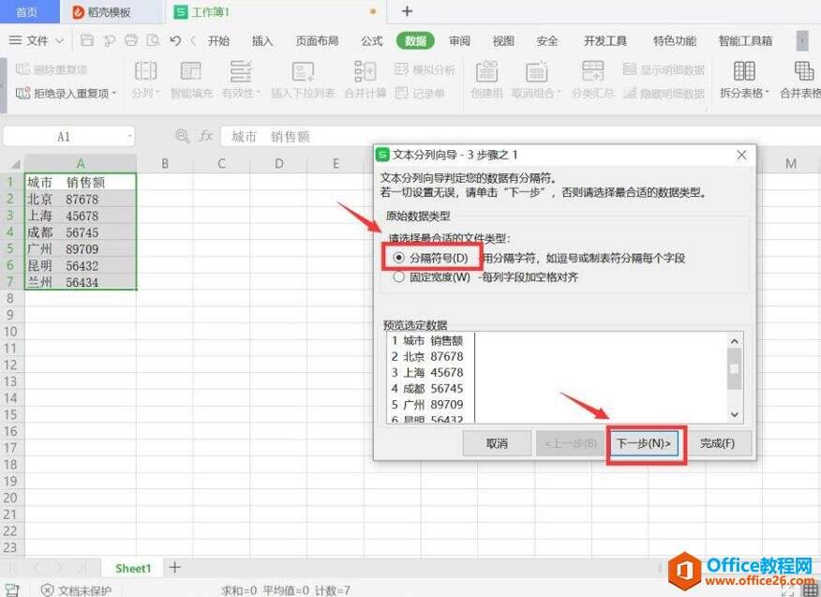Click the undo arrow icon
Viewport: 821px width, 597px height.
pyautogui.click(x=175, y=40)
